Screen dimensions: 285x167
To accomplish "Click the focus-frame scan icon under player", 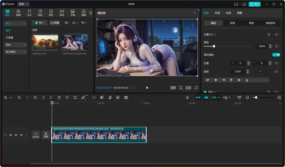I will pyautogui.click(x=181, y=88).
